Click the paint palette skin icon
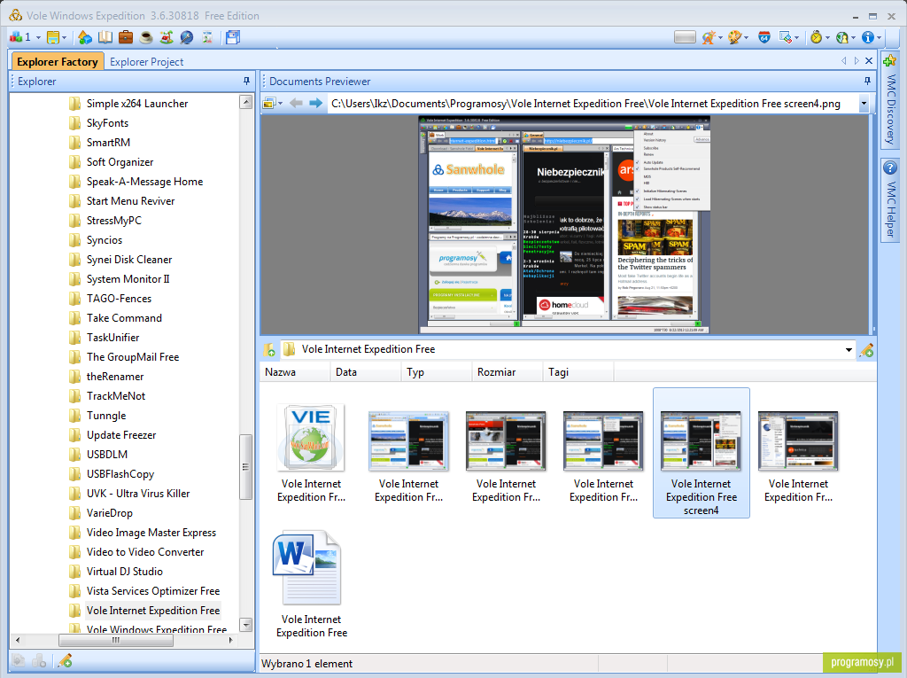Image resolution: width=907 pixels, height=678 pixels. (734, 37)
